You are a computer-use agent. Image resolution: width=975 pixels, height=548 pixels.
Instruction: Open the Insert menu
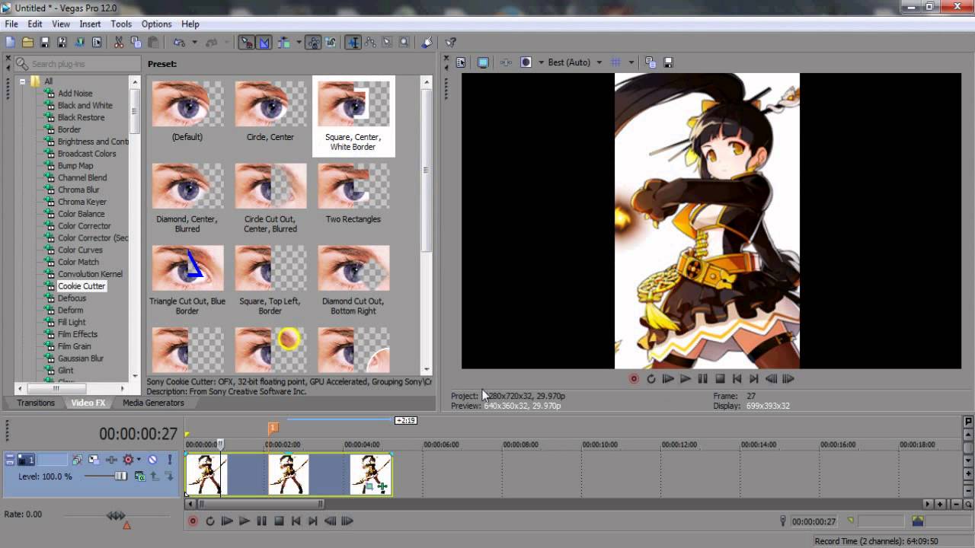[x=90, y=24]
